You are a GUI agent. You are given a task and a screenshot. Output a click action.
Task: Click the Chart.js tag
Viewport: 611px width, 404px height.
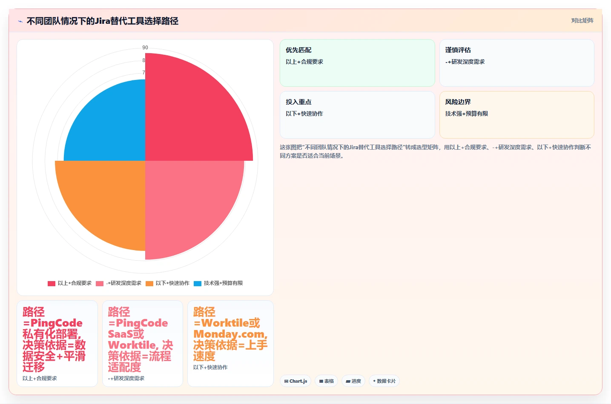[x=295, y=381]
